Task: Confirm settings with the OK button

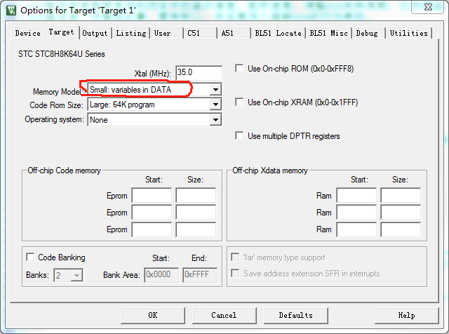Action: (x=153, y=315)
